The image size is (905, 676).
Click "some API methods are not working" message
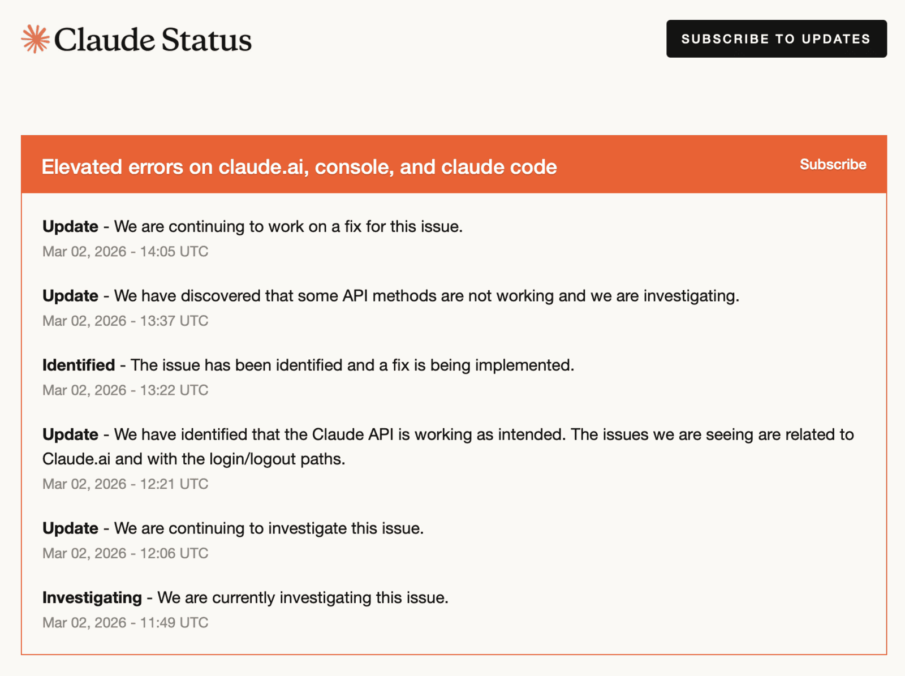(426, 296)
